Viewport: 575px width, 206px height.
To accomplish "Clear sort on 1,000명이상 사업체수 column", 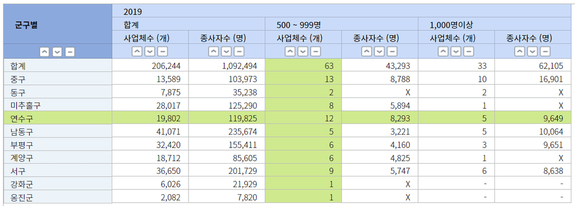I will pyautogui.click(x=469, y=51).
